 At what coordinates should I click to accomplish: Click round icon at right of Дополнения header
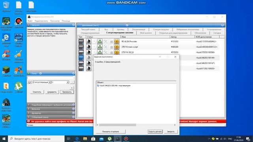(x=223, y=25)
